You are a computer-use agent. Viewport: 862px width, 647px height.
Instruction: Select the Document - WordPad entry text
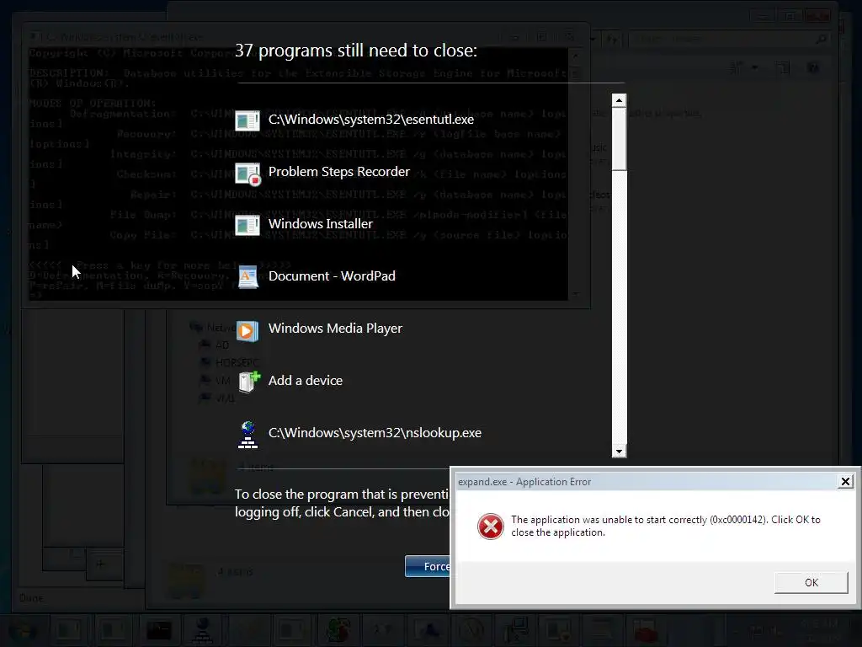[x=332, y=276]
